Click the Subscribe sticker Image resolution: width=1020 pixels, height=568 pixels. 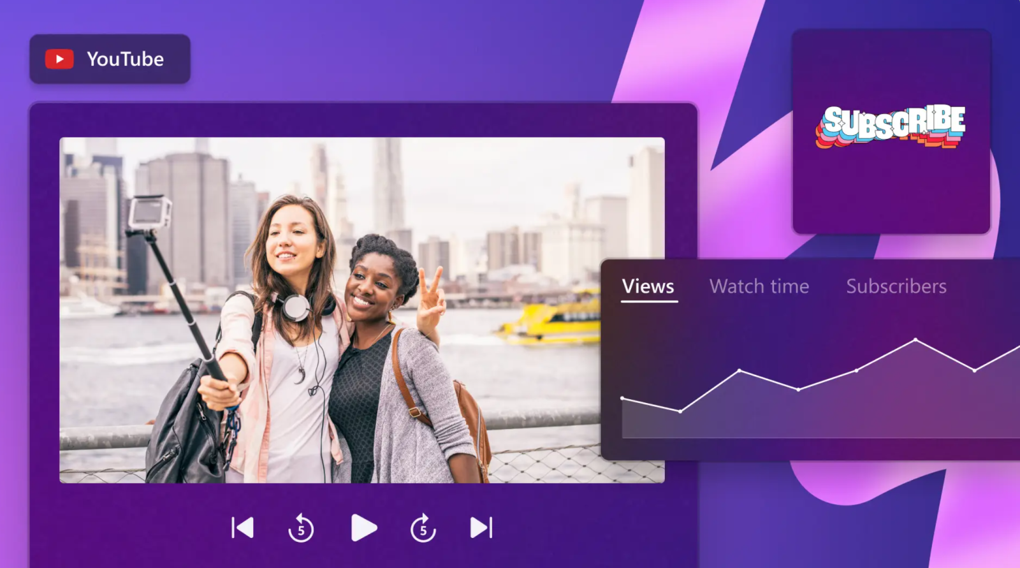pos(891,126)
